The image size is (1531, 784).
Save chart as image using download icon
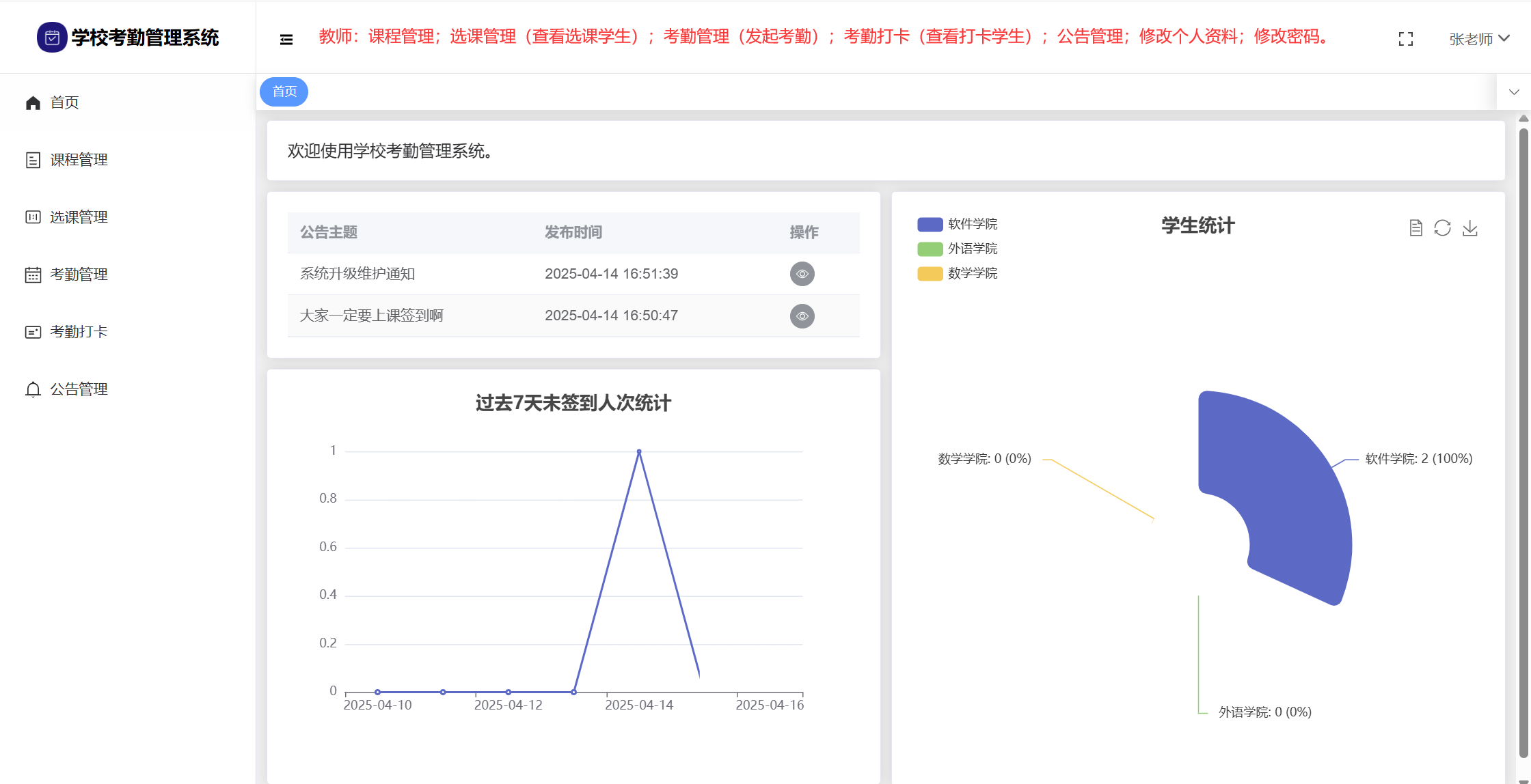pyautogui.click(x=1469, y=228)
